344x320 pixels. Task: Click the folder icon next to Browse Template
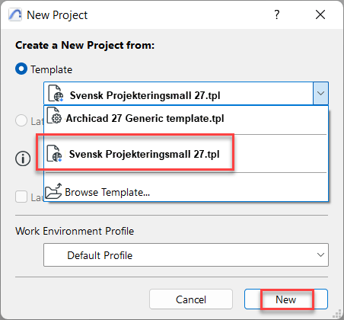pyautogui.click(x=53, y=191)
